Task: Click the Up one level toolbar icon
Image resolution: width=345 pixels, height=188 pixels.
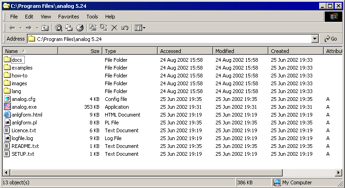Action: click(x=45, y=28)
